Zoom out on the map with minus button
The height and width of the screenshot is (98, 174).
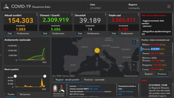[x=134, y=70]
